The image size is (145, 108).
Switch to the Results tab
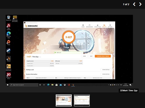104,26
